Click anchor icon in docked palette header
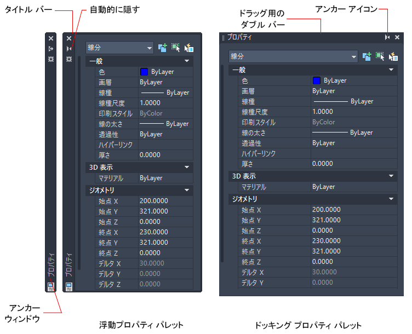The width and height of the screenshot is (412, 334). [x=387, y=37]
